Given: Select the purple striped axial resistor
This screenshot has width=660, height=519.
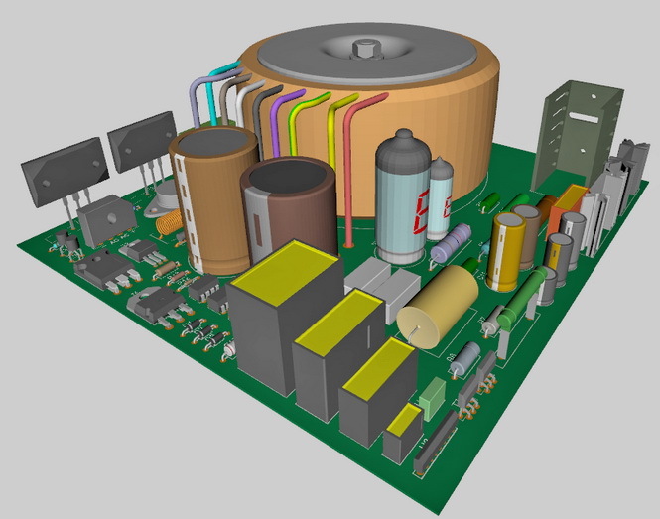Looking at the screenshot, I should point(452,244).
